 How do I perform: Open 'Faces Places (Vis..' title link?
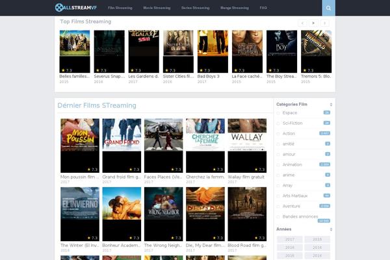coord(163,177)
